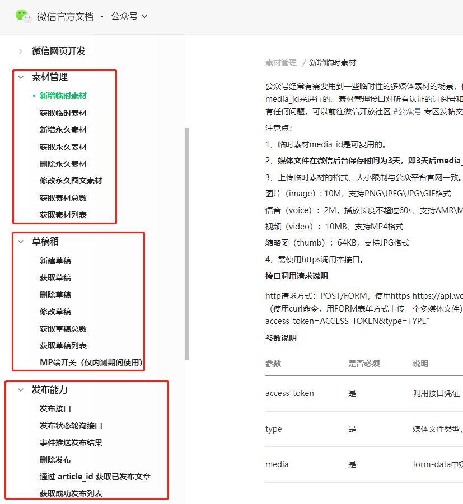Open 通过 article_id 获取已发布文章 in the sidebar
Viewport: 463px width, 504px height.
tap(95, 477)
